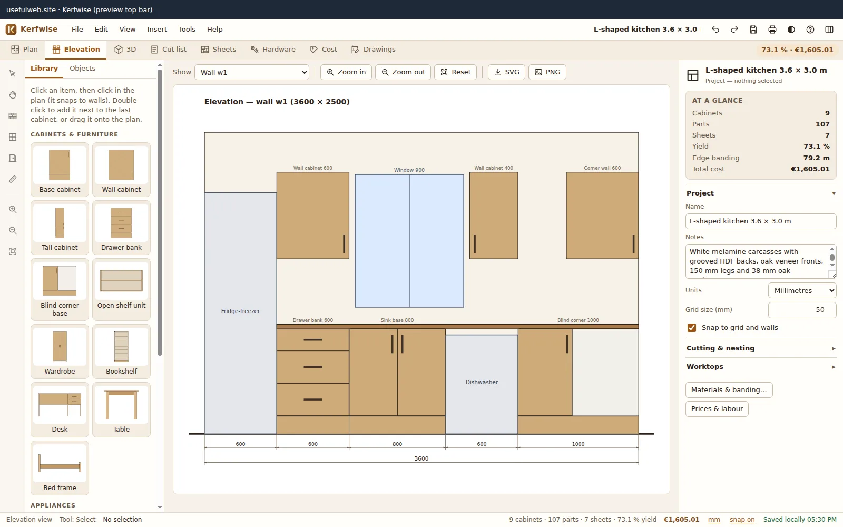Export elevation as SVG

tap(507, 72)
